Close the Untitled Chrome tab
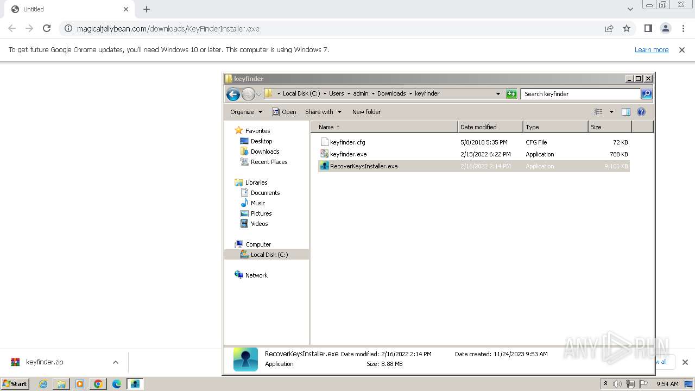 (x=126, y=9)
